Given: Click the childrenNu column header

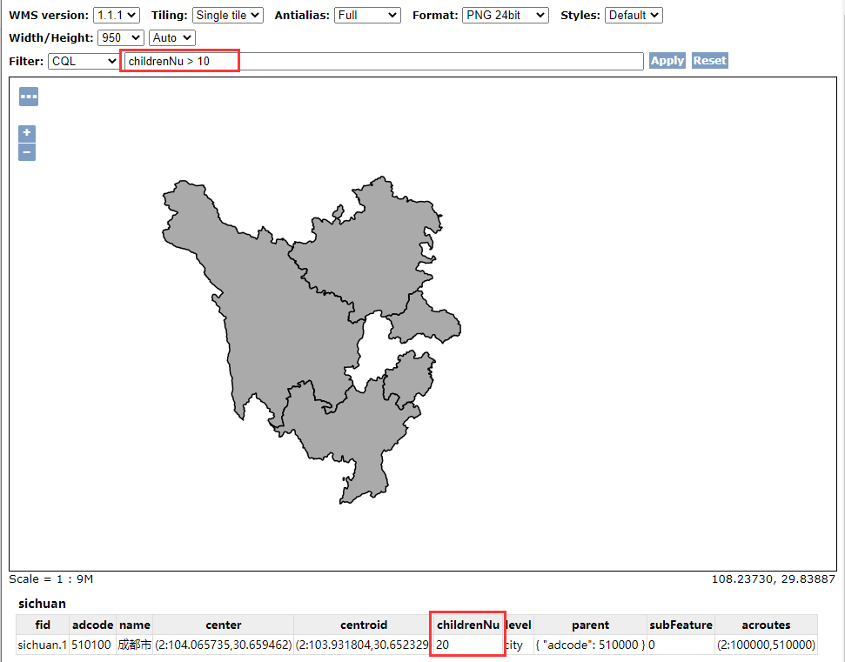Looking at the screenshot, I should click(467, 625).
